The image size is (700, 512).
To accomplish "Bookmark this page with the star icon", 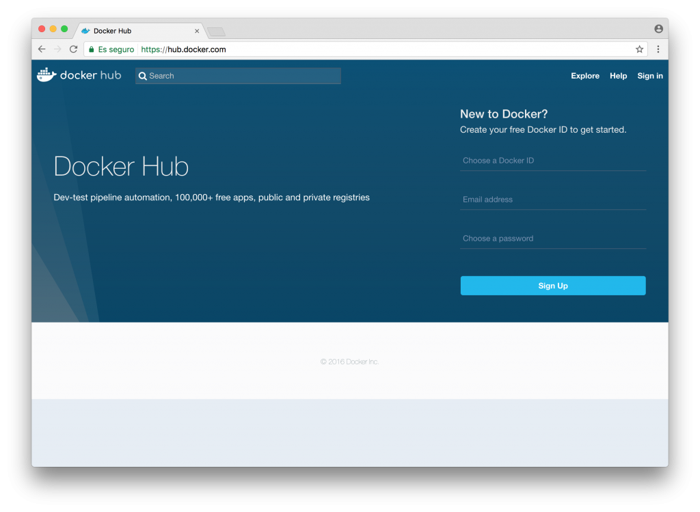I will 639,49.
